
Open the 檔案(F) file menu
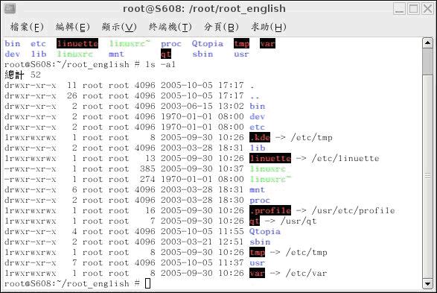[27, 27]
